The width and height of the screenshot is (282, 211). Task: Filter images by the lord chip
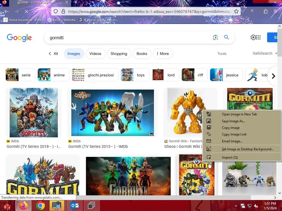click(165, 75)
